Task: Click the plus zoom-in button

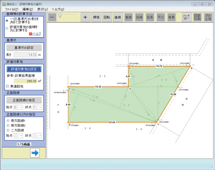Action: (85, 17)
